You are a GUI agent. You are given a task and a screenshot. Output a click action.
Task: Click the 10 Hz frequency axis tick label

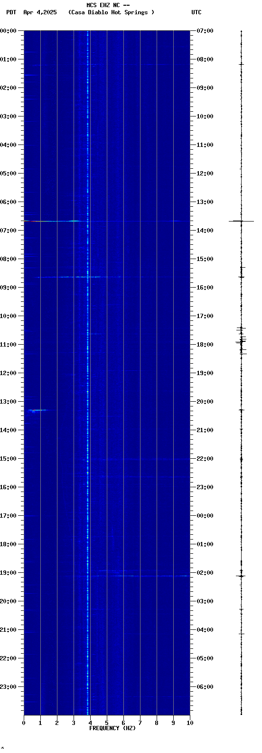click(x=190, y=723)
